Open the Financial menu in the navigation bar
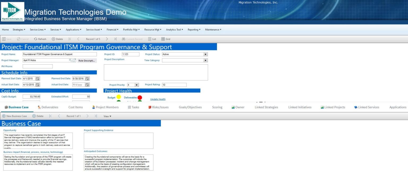Viewport: 408px width, 172px height. point(112,29)
